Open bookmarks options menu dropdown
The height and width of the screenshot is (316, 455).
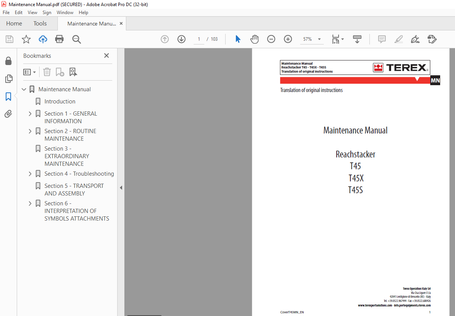coord(29,72)
